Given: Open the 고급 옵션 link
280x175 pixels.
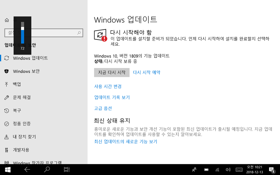Looking at the screenshot, I should pyautogui.click(x=103, y=108).
